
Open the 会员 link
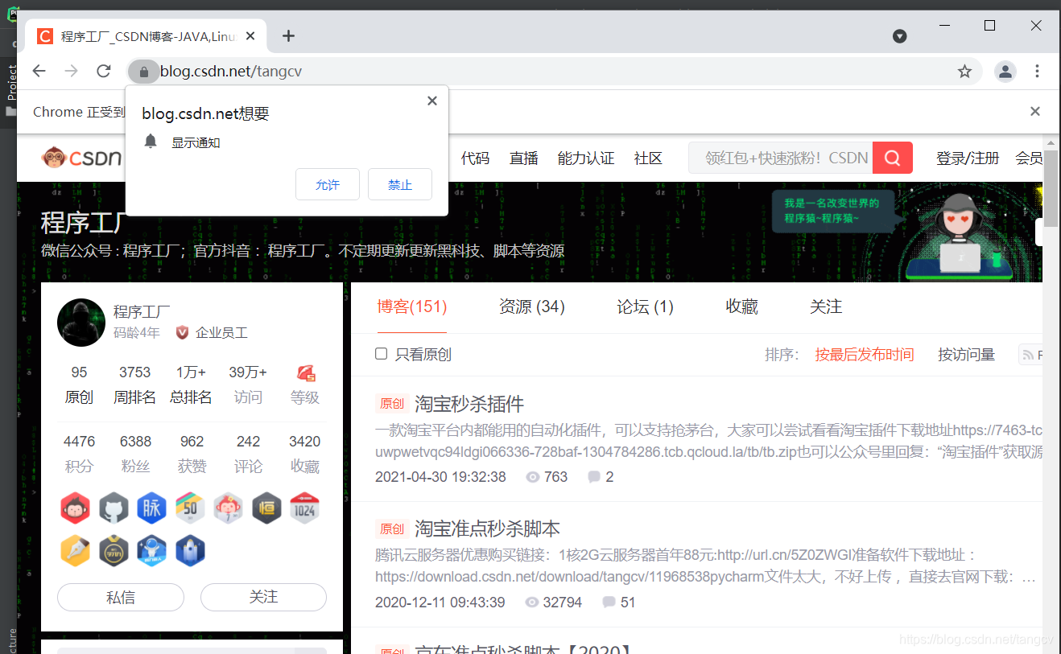pos(1029,158)
